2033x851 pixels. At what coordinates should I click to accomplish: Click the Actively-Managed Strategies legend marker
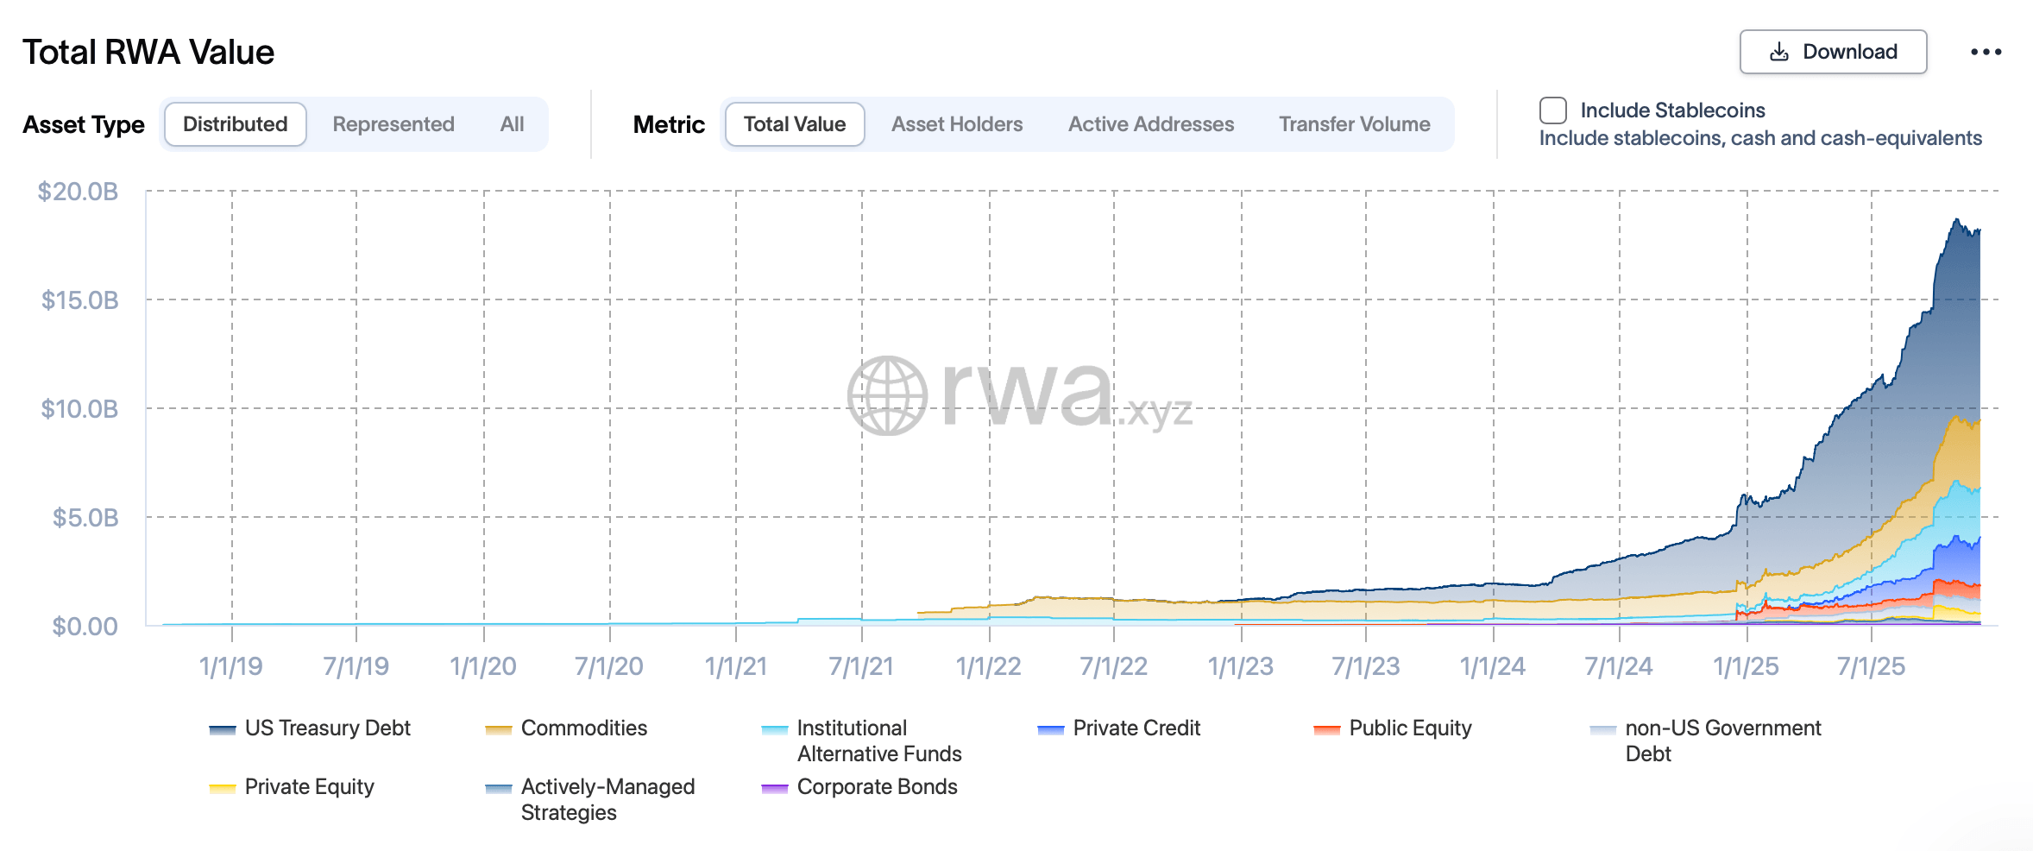pyautogui.click(x=499, y=788)
